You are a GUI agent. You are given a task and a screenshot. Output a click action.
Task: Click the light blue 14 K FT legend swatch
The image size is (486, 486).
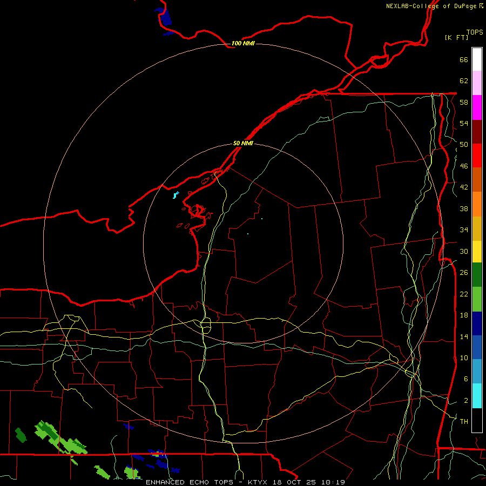[x=477, y=372]
